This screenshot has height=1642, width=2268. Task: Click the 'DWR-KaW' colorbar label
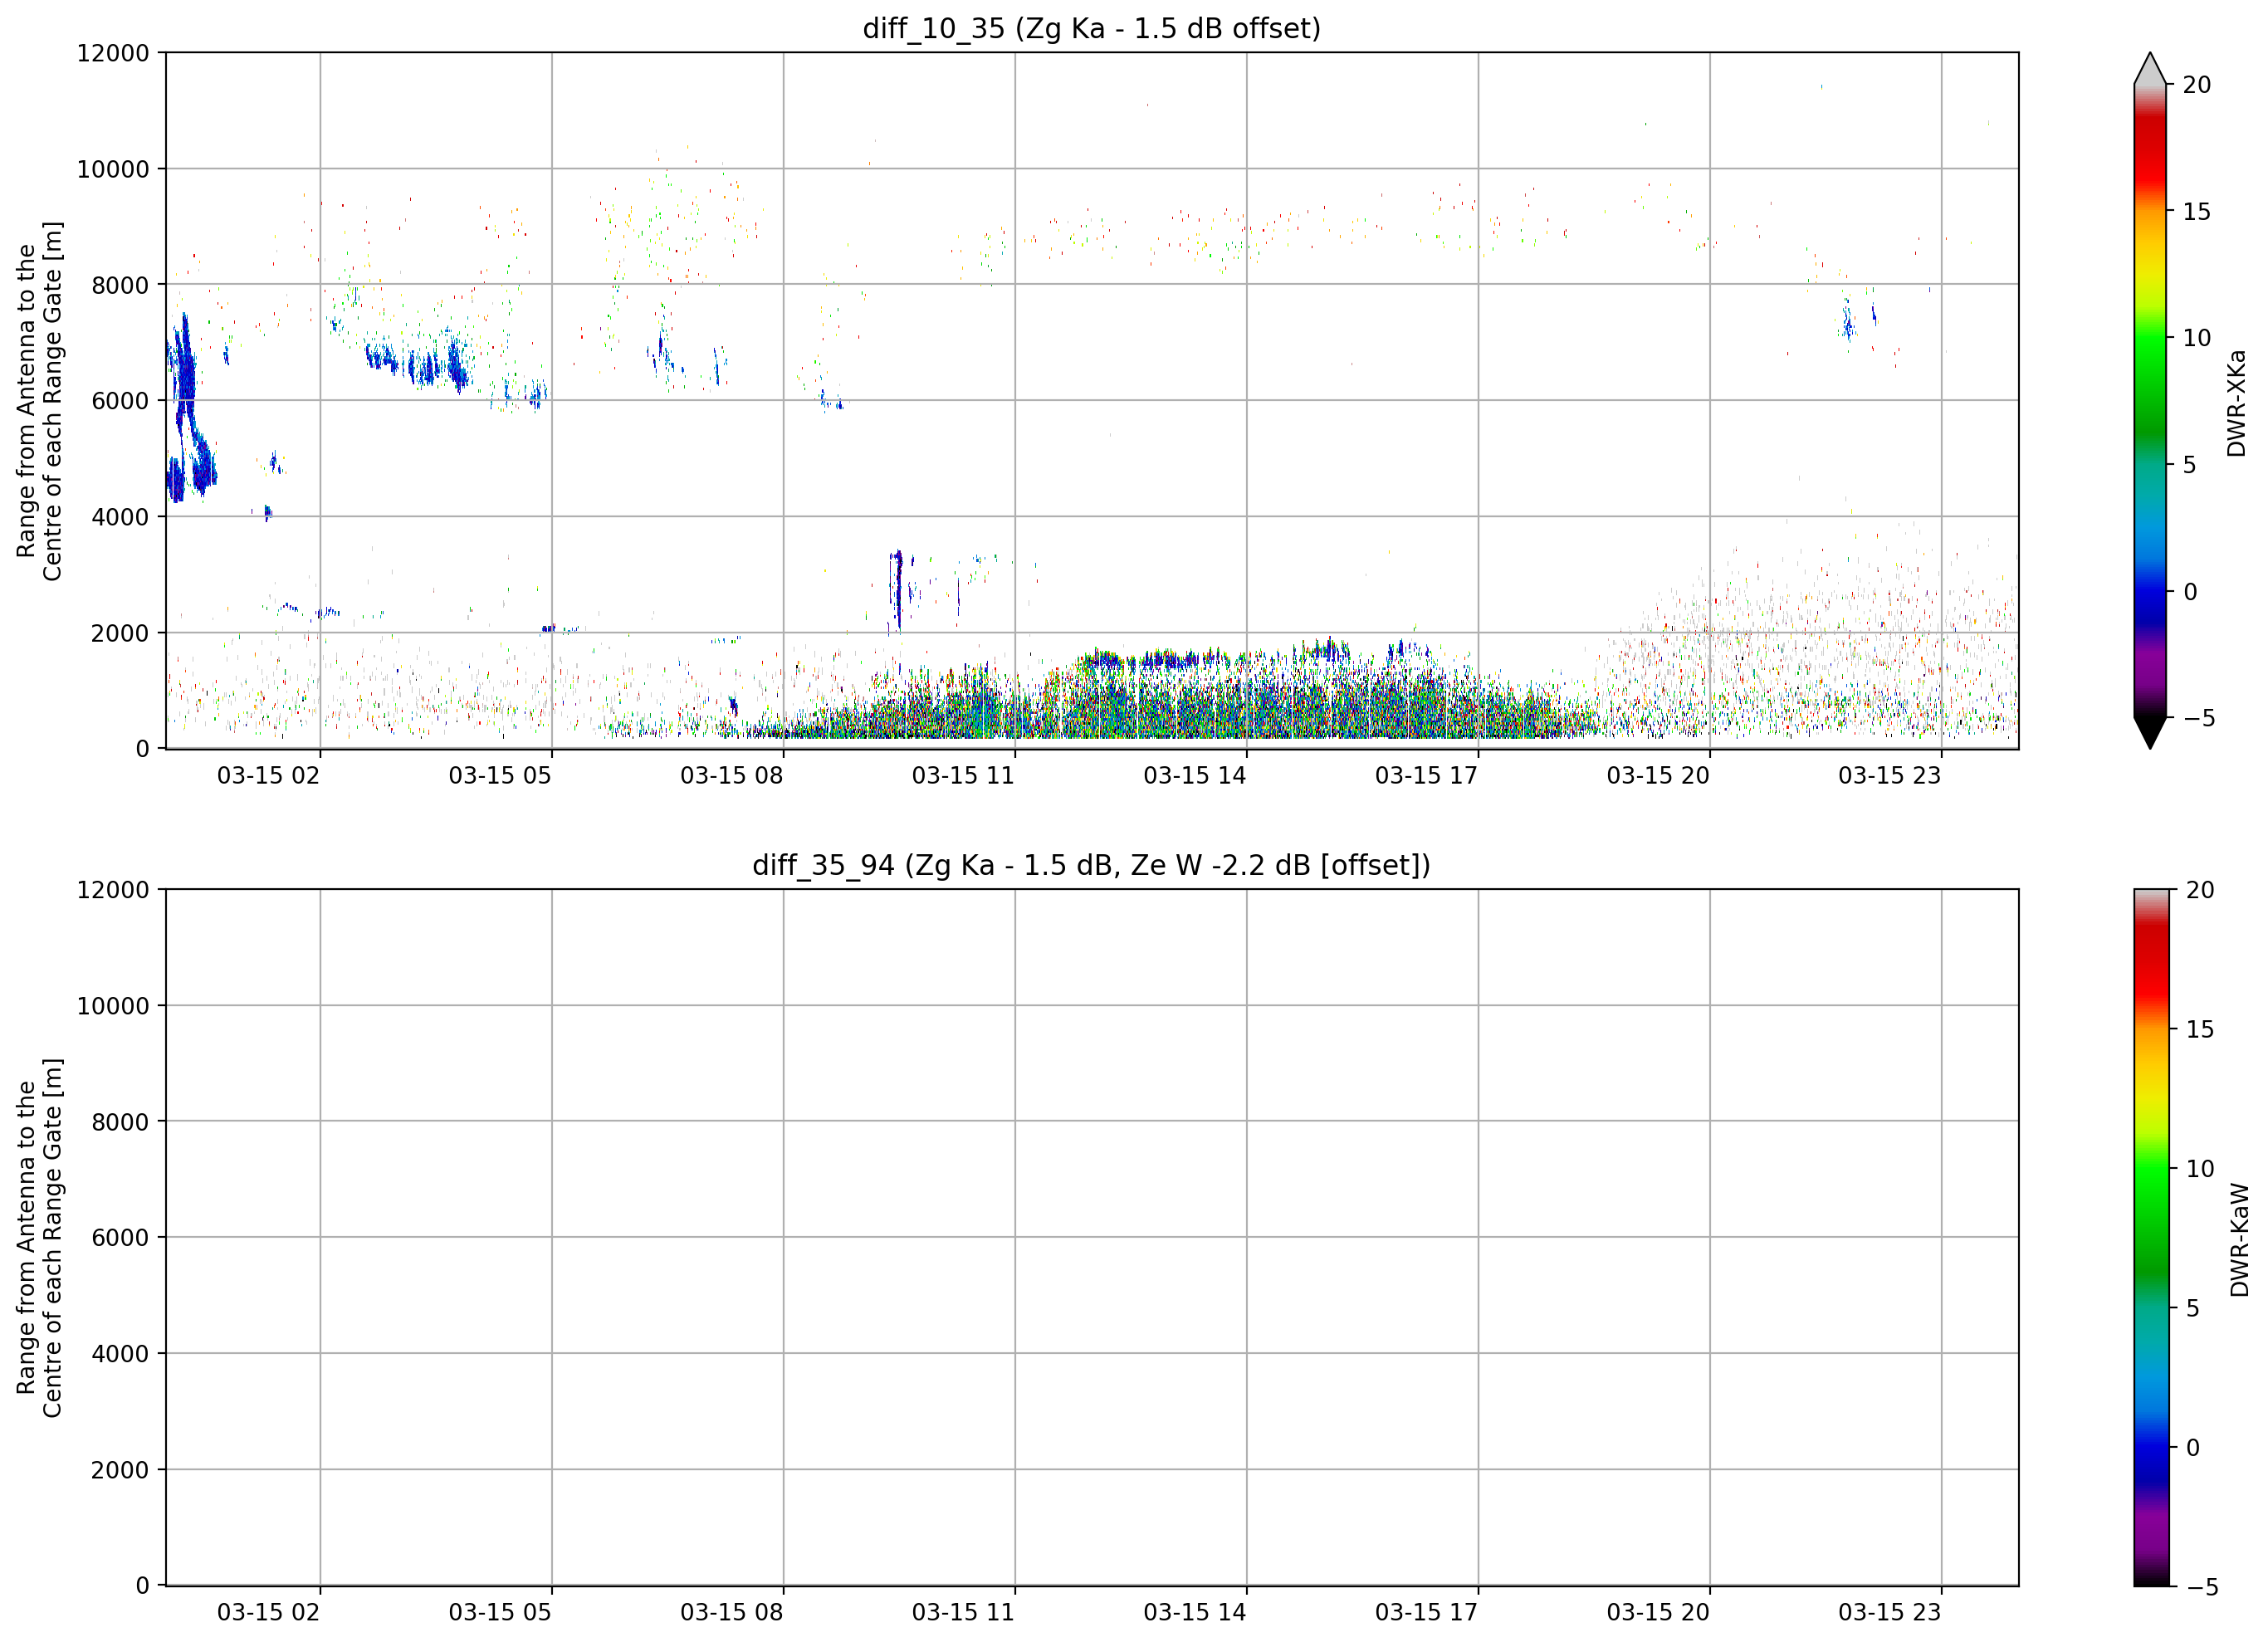click(x=2239, y=1240)
